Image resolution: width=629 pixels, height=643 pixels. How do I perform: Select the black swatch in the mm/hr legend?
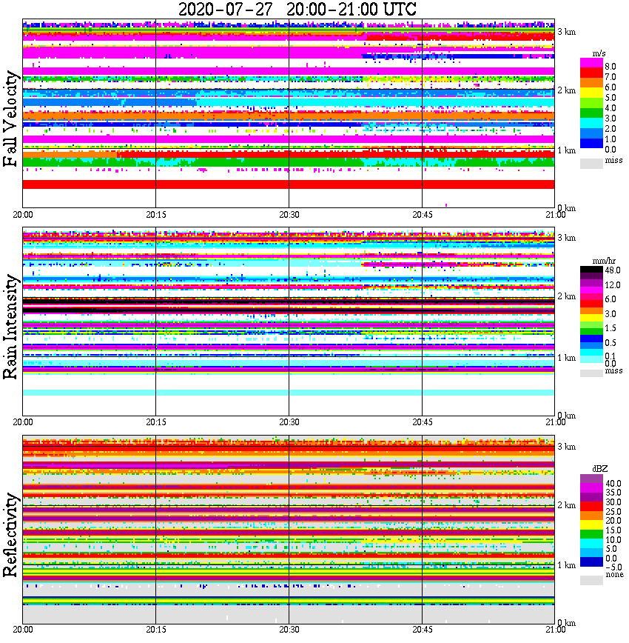click(592, 270)
